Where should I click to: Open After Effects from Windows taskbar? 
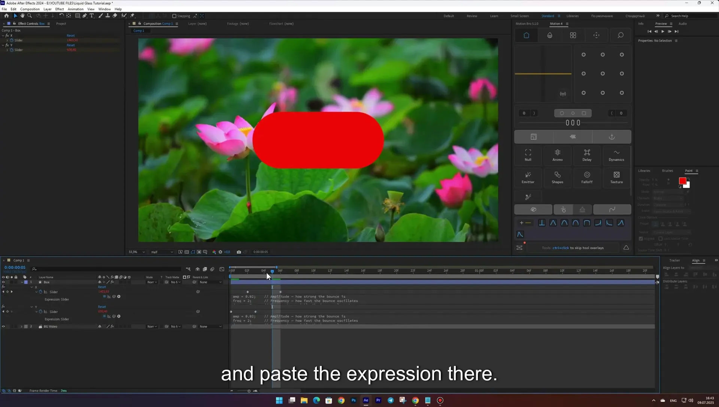[366, 400]
